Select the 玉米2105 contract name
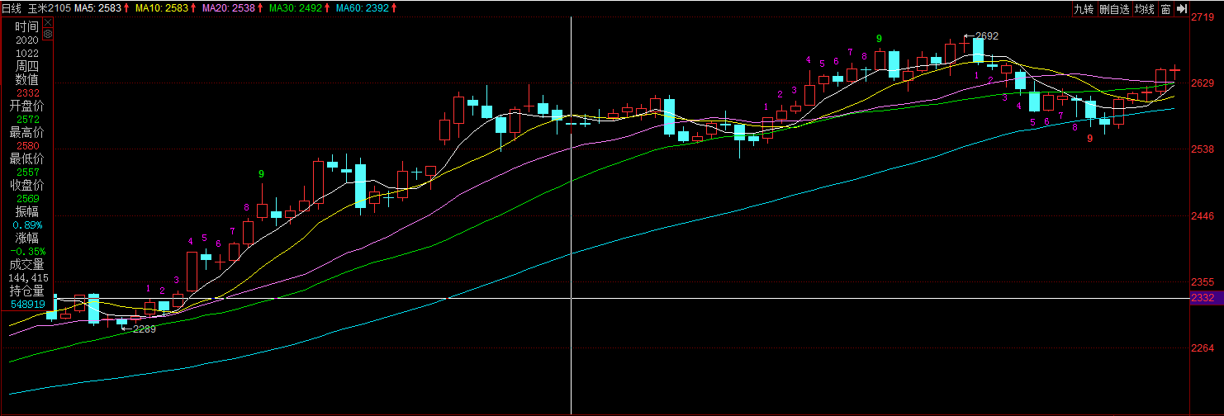Image resolution: width=1224 pixels, height=416 pixels. click(x=48, y=8)
